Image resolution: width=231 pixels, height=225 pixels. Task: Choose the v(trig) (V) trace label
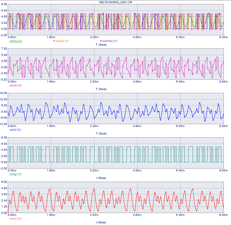(16, 174)
